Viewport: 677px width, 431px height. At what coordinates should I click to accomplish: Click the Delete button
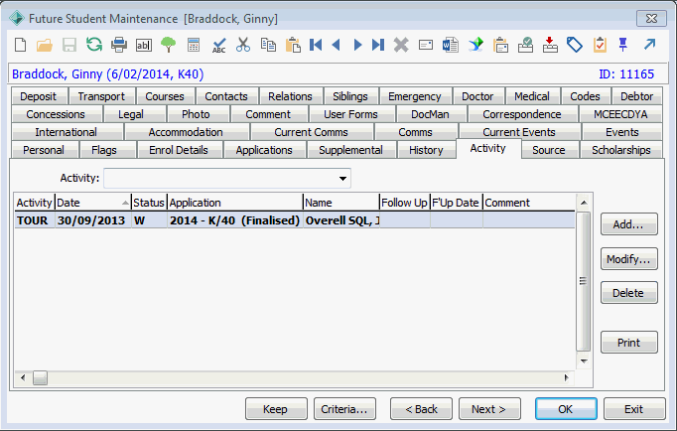click(x=628, y=293)
